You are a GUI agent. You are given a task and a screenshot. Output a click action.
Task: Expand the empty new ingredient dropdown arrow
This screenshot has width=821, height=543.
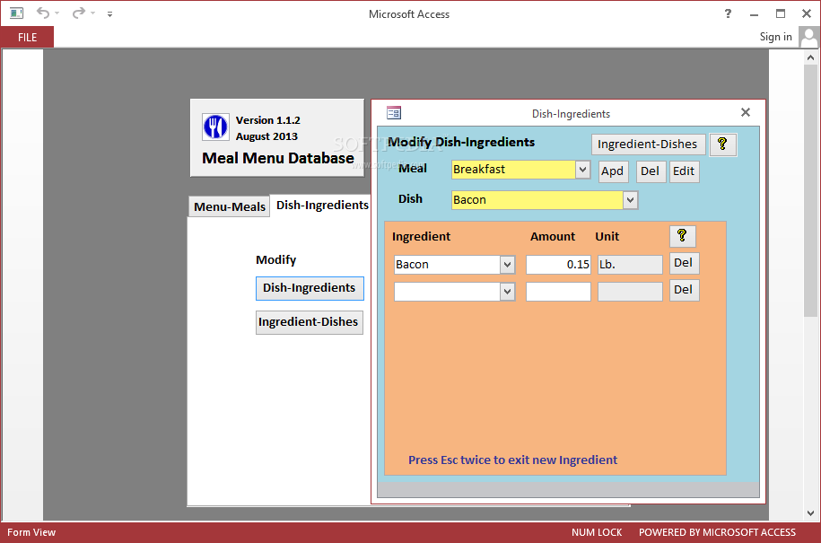[507, 292]
